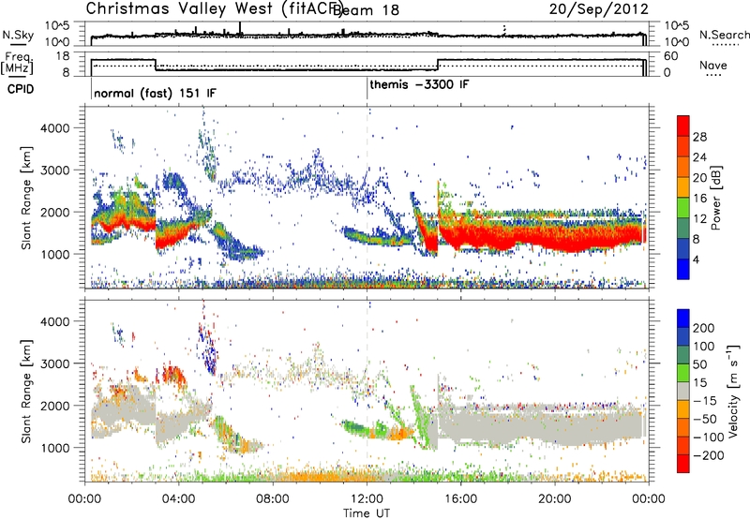Click the '04:00' time axis tick label
The height and width of the screenshot is (519, 750).
[x=179, y=499]
